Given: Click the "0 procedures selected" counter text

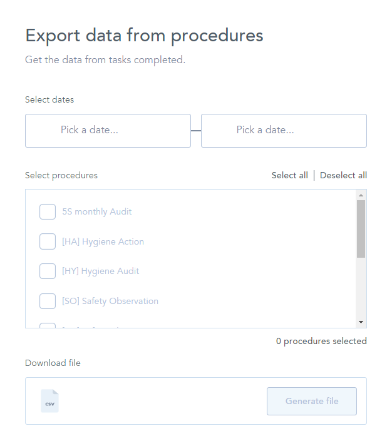Looking at the screenshot, I should click(x=321, y=341).
